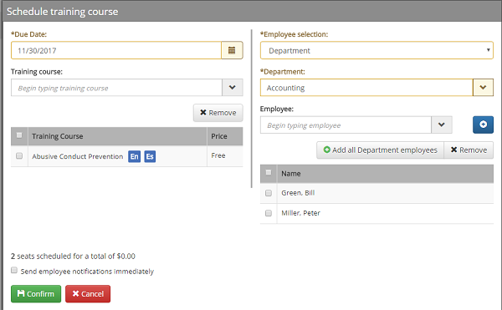Focus the Begin typing employee field

point(346,125)
